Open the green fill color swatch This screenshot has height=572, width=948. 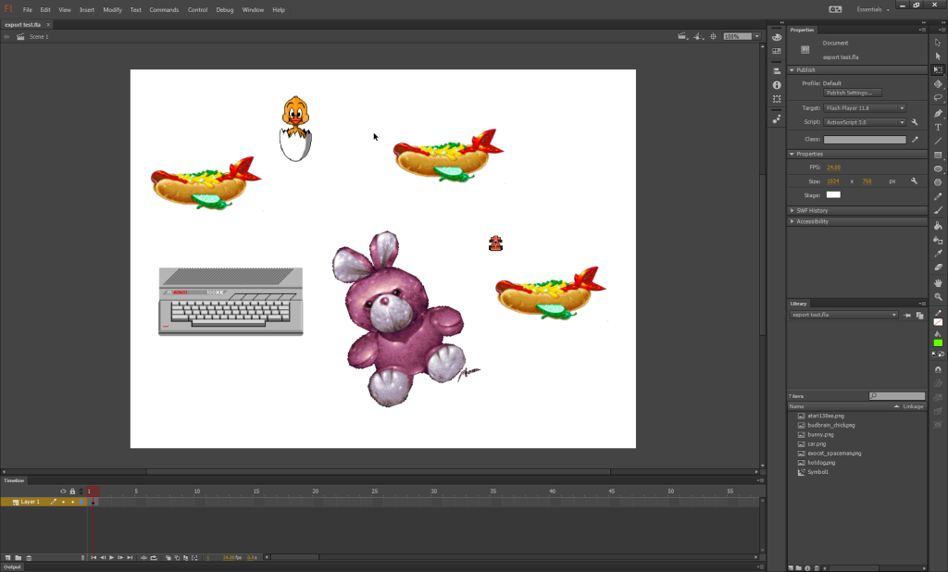[938, 342]
